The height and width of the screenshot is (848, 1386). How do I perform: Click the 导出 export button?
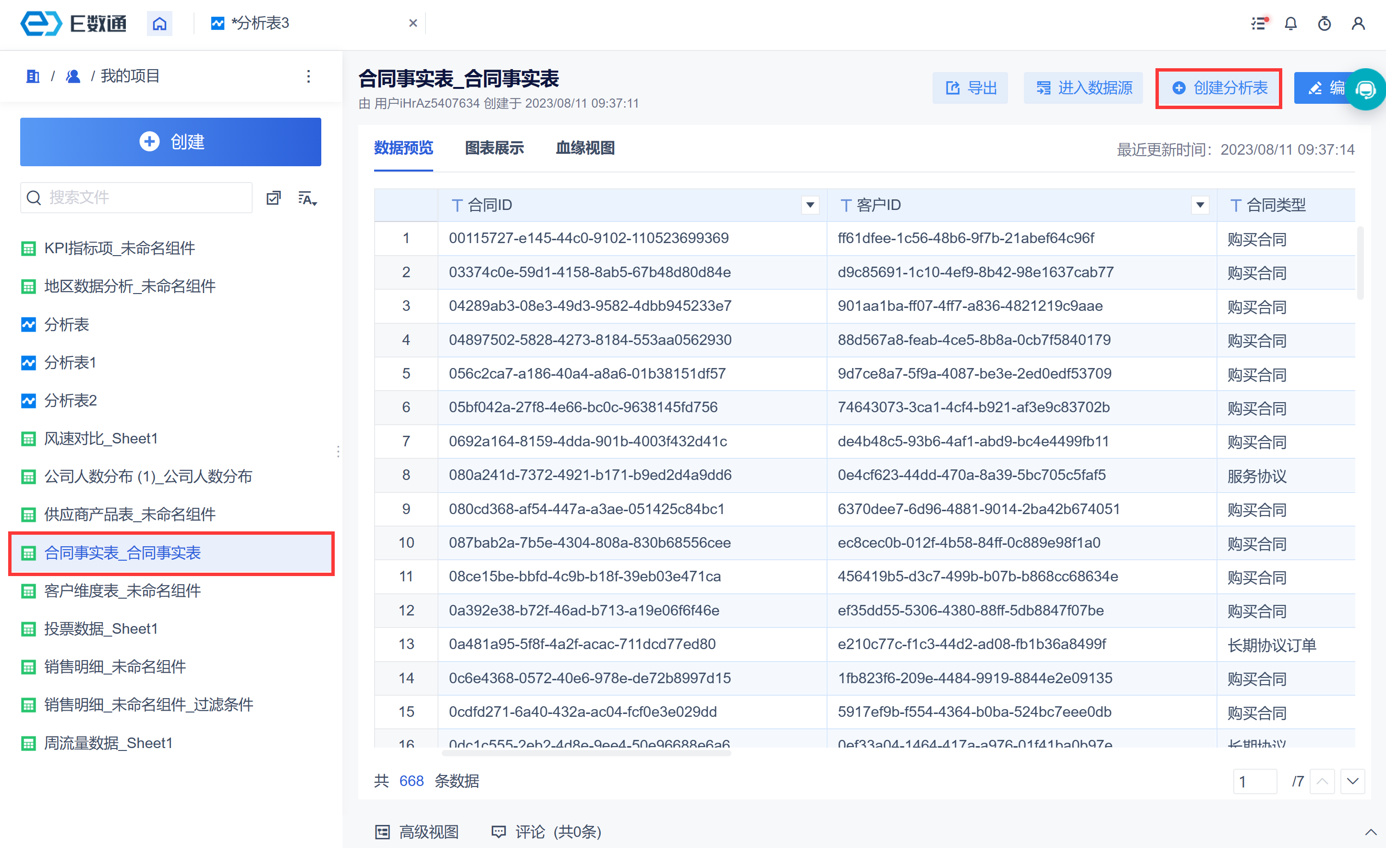pyautogui.click(x=970, y=88)
